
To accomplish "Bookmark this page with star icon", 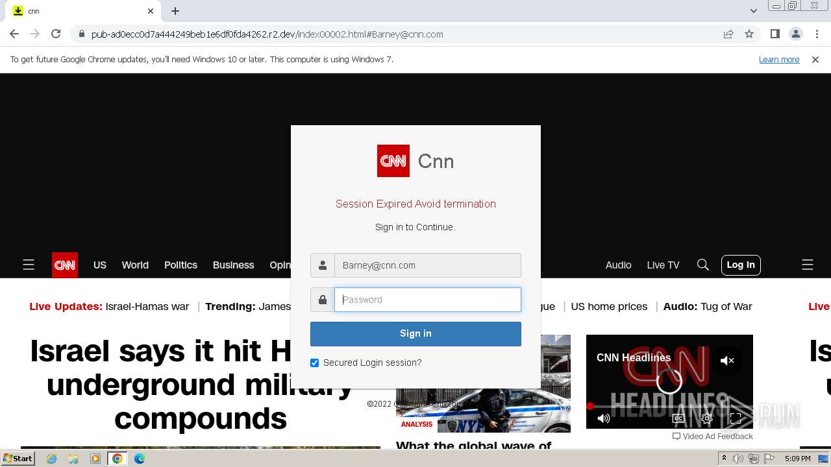I will click(x=749, y=34).
